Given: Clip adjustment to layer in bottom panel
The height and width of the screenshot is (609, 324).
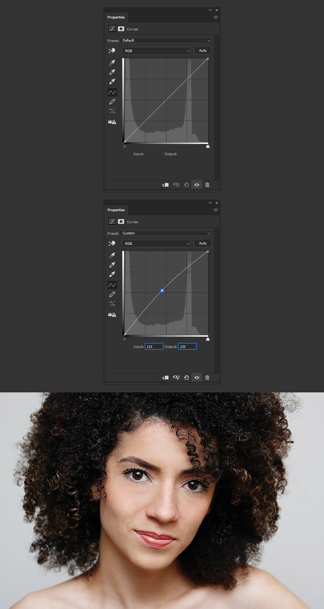Looking at the screenshot, I should [x=165, y=378].
